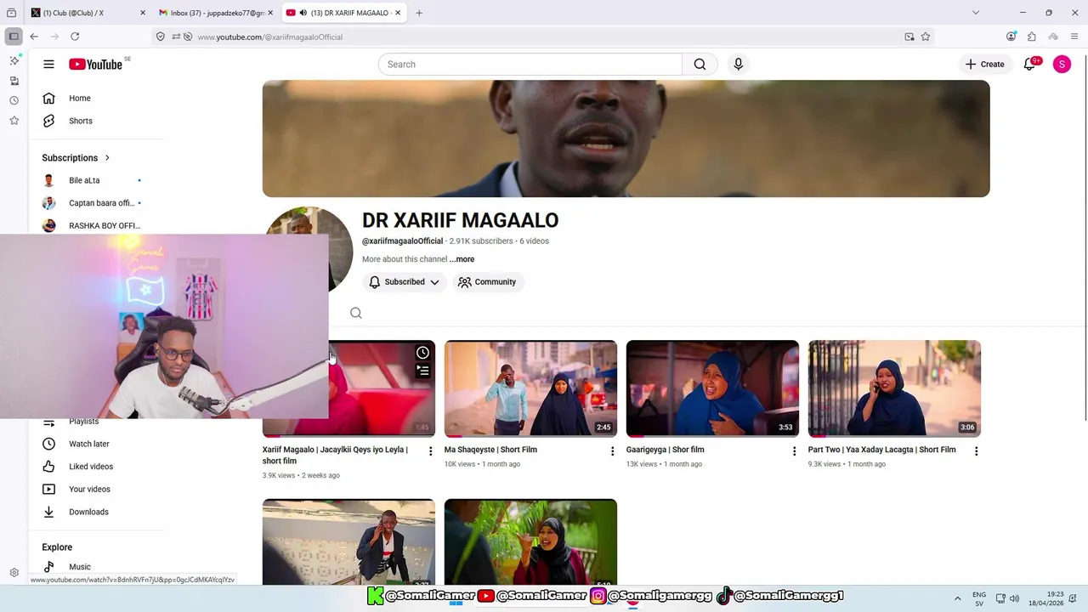
Task: Open the channel Community button
Action: click(487, 282)
